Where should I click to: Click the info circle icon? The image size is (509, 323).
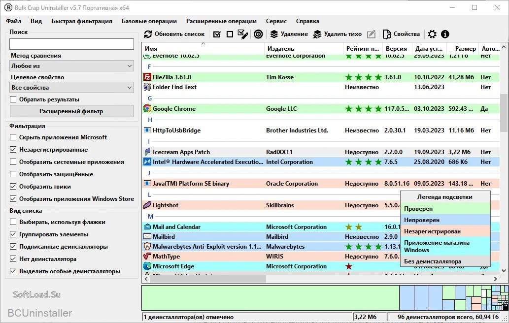[x=445, y=34]
